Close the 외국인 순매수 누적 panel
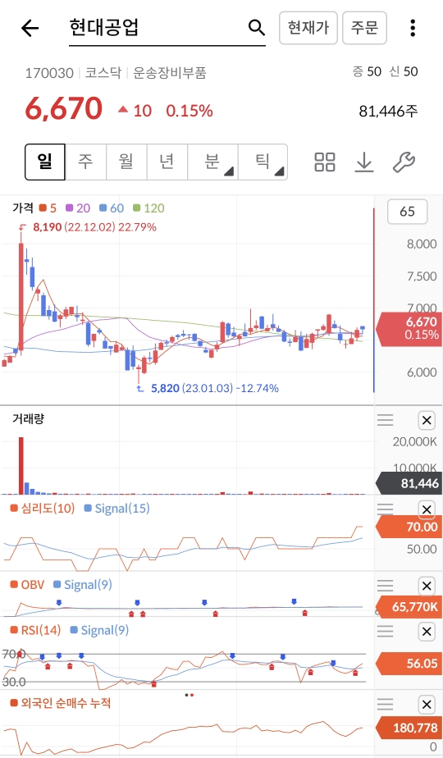Viewport: 443px width, 758px height. (427, 705)
